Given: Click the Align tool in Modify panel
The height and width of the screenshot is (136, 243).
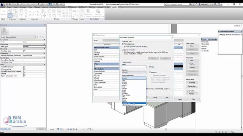Looking at the screenshot, I should click(x=44, y=11).
